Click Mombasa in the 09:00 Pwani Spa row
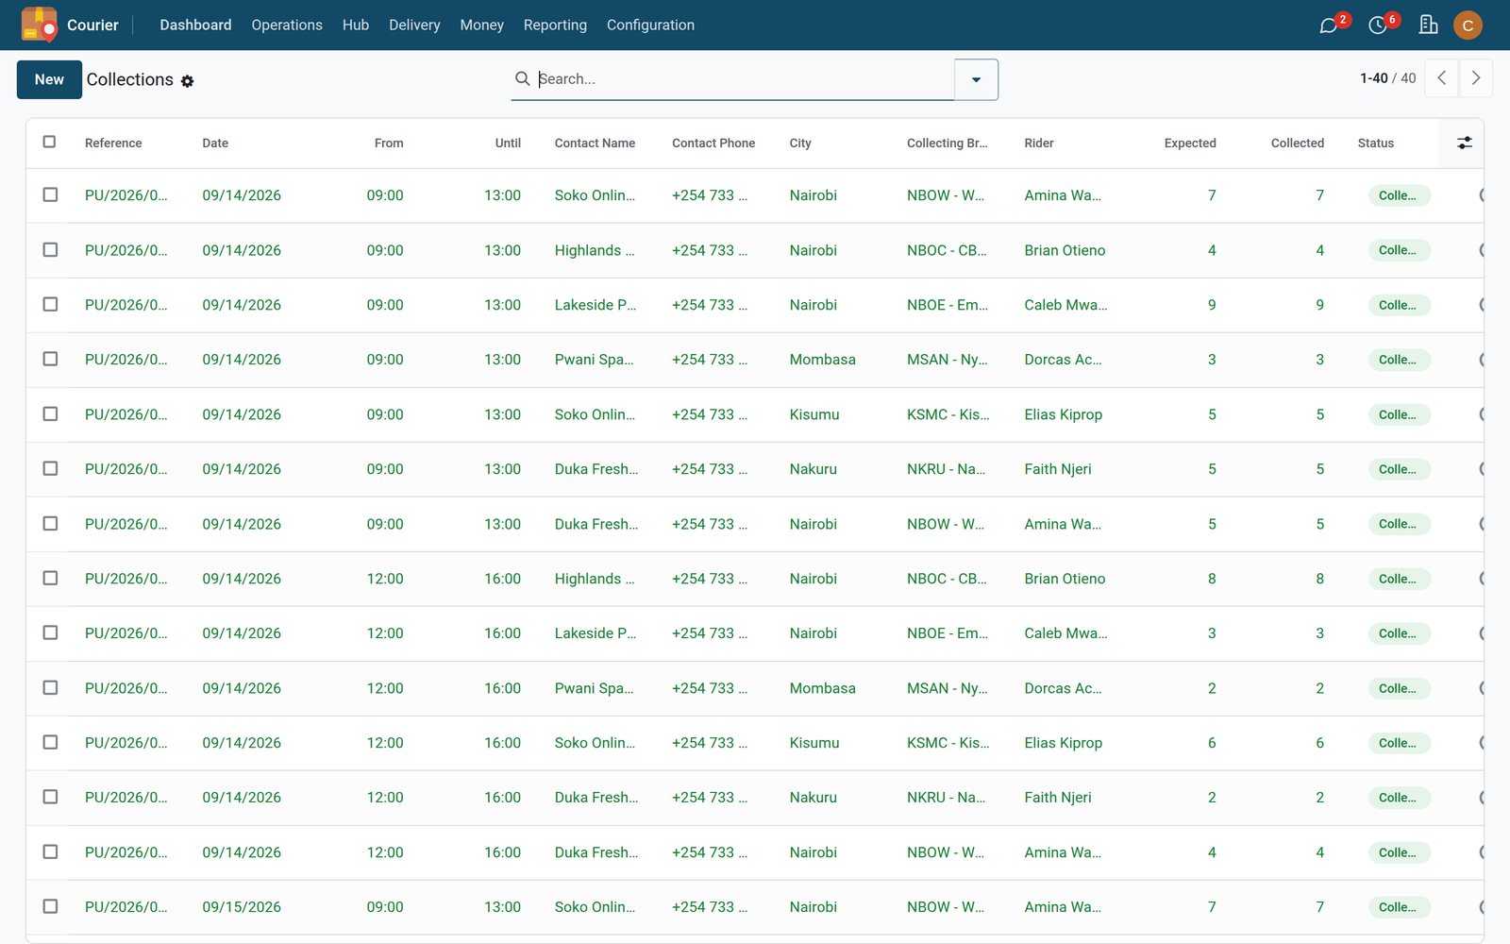 click(822, 360)
